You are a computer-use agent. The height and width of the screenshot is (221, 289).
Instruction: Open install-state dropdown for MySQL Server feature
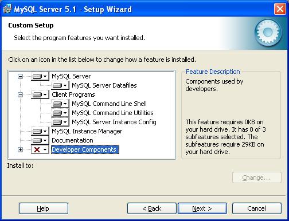tap(40, 76)
